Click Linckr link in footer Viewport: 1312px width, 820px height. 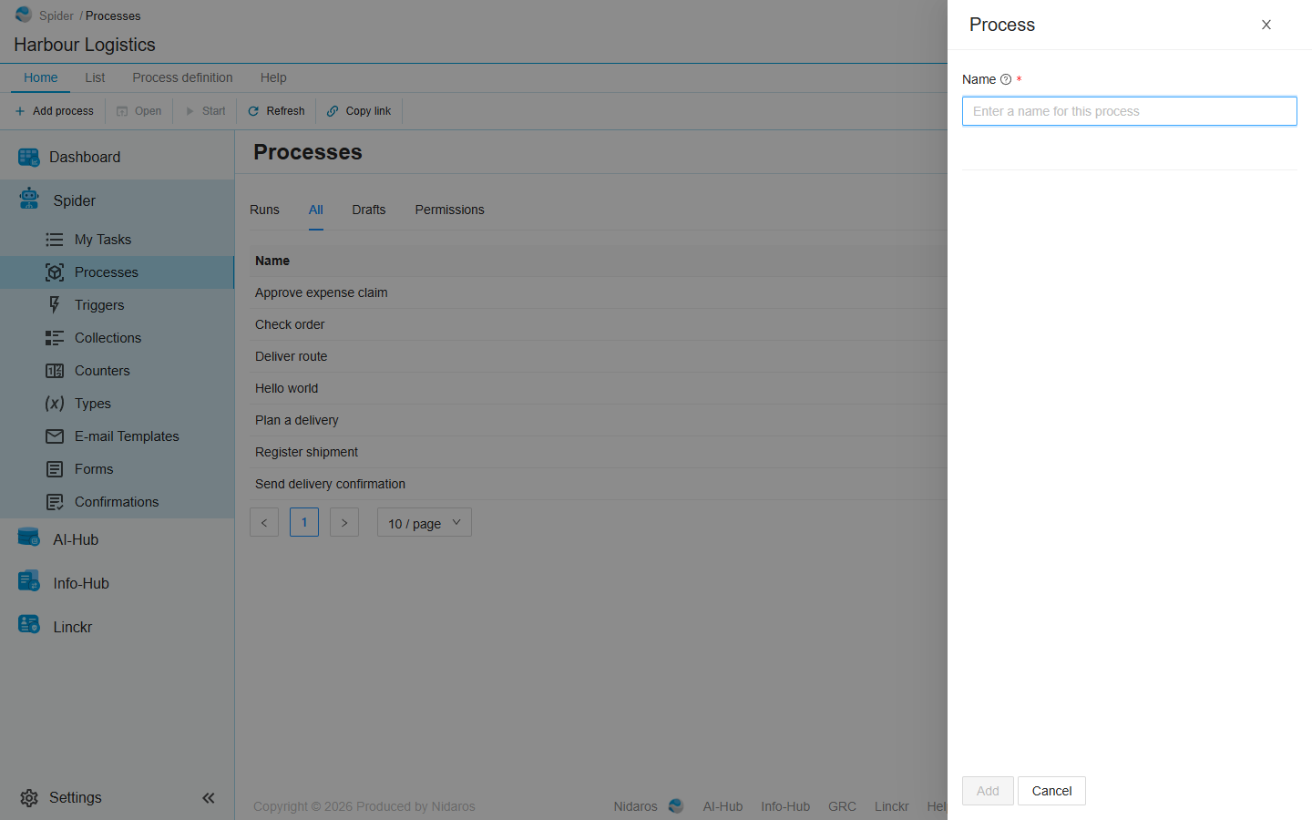892,806
